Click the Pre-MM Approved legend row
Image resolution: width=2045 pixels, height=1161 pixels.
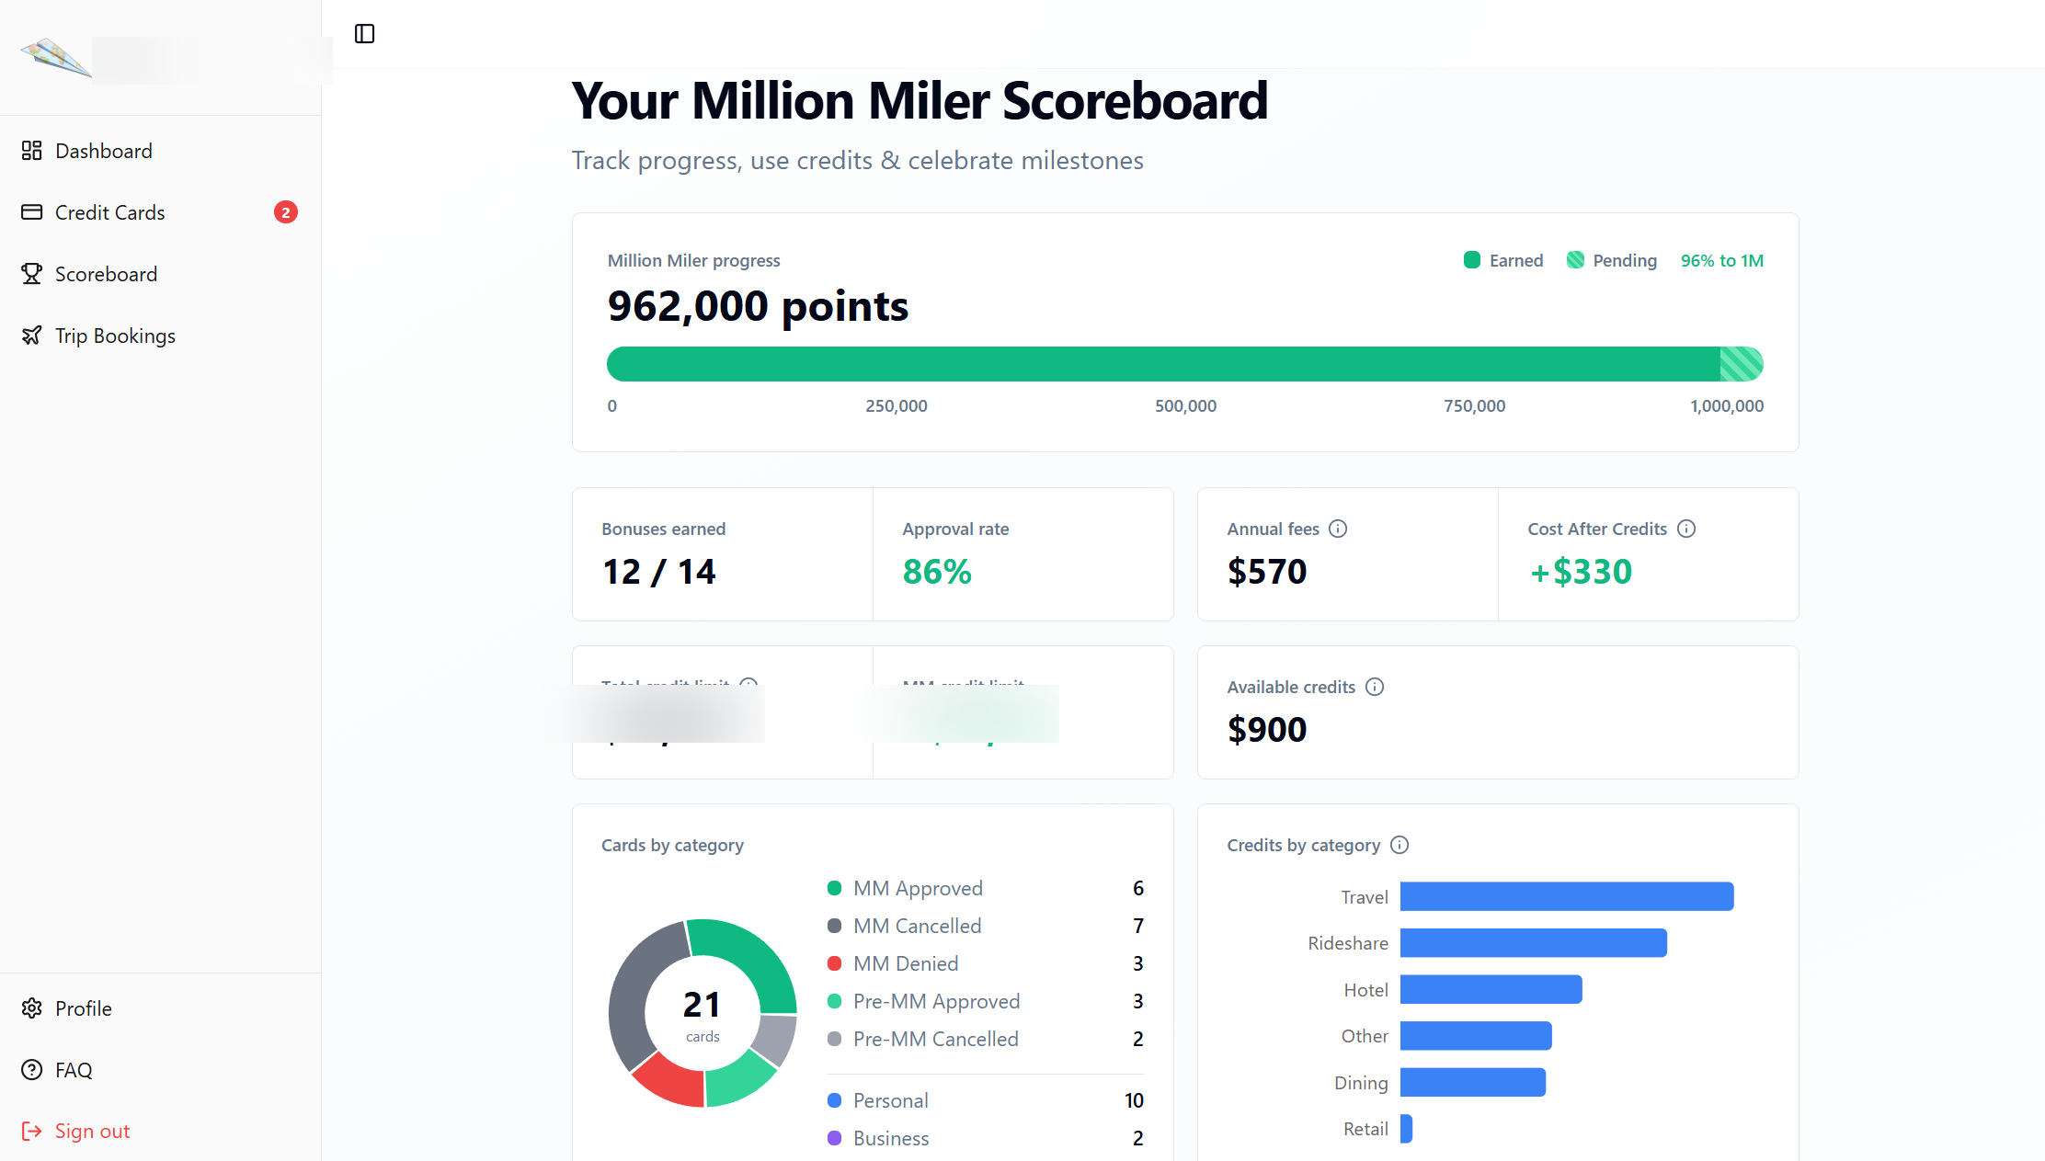click(x=985, y=1001)
